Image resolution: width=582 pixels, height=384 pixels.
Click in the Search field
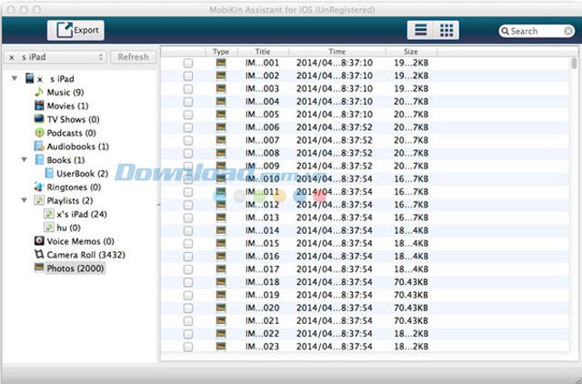click(537, 31)
